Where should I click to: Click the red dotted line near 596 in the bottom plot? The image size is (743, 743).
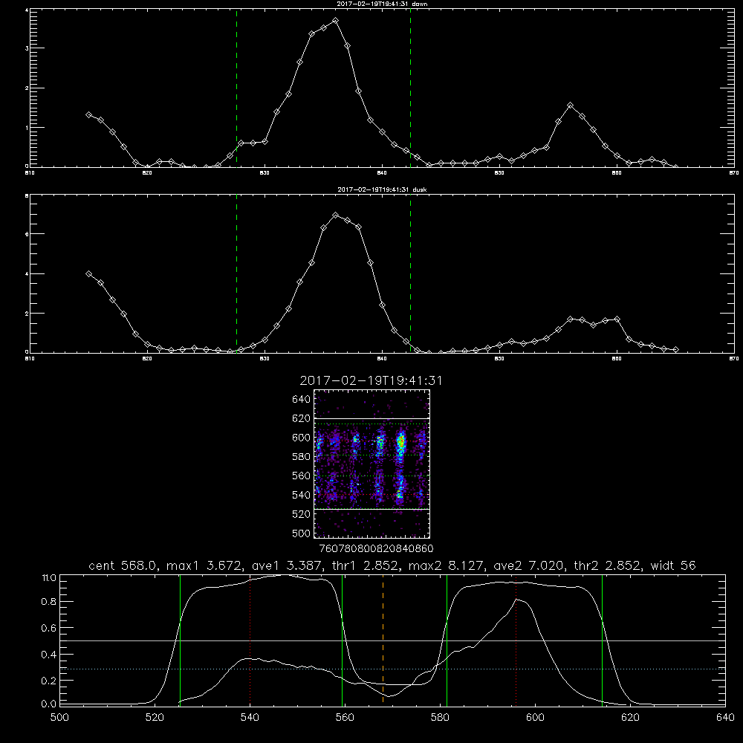click(516, 640)
